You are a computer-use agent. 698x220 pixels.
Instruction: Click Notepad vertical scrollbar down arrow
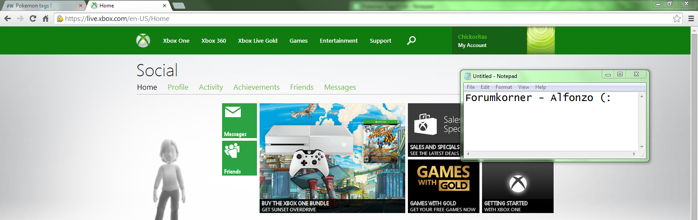click(642, 147)
